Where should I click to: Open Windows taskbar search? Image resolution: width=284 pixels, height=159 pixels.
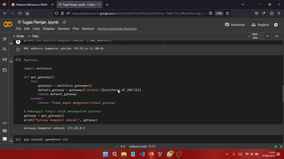114,154
